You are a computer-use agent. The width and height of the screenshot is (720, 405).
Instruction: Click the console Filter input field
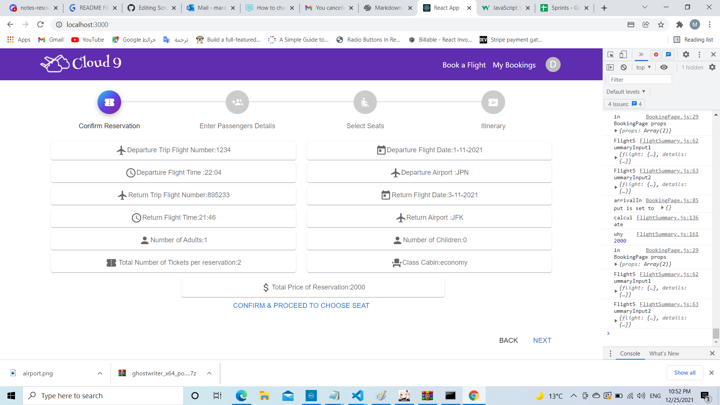point(640,80)
